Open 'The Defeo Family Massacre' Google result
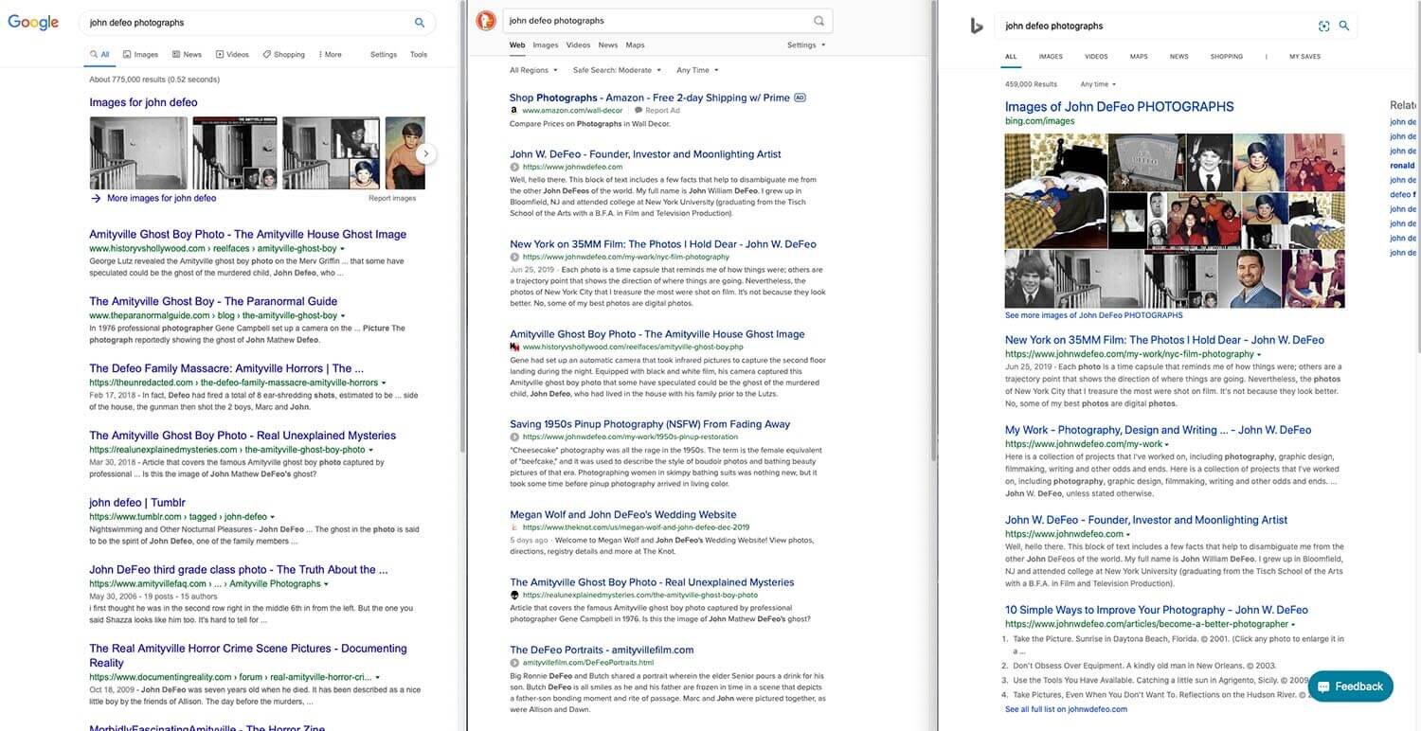Image resolution: width=1421 pixels, height=731 pixels. coord(226,368)
